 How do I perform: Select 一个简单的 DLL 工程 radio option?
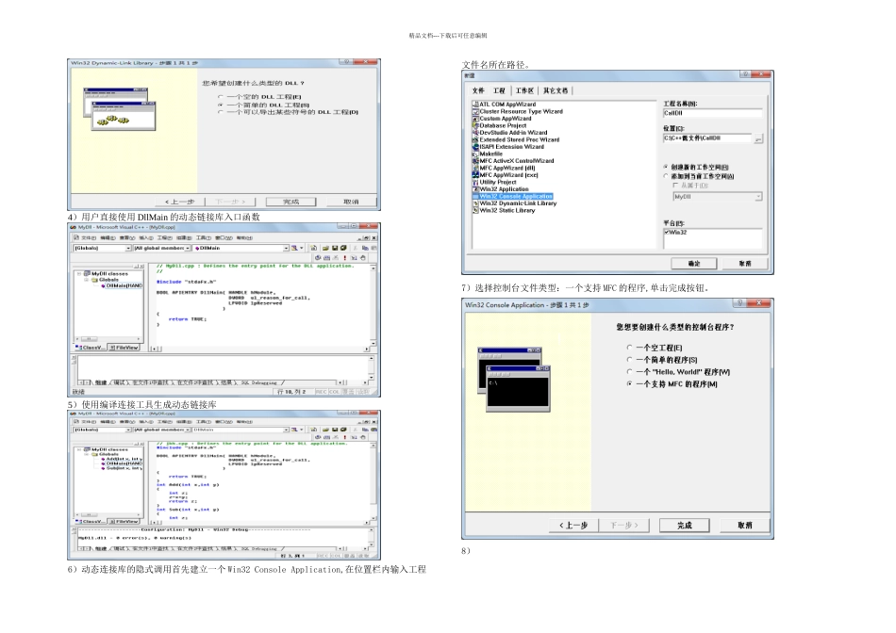click(221, 105)
